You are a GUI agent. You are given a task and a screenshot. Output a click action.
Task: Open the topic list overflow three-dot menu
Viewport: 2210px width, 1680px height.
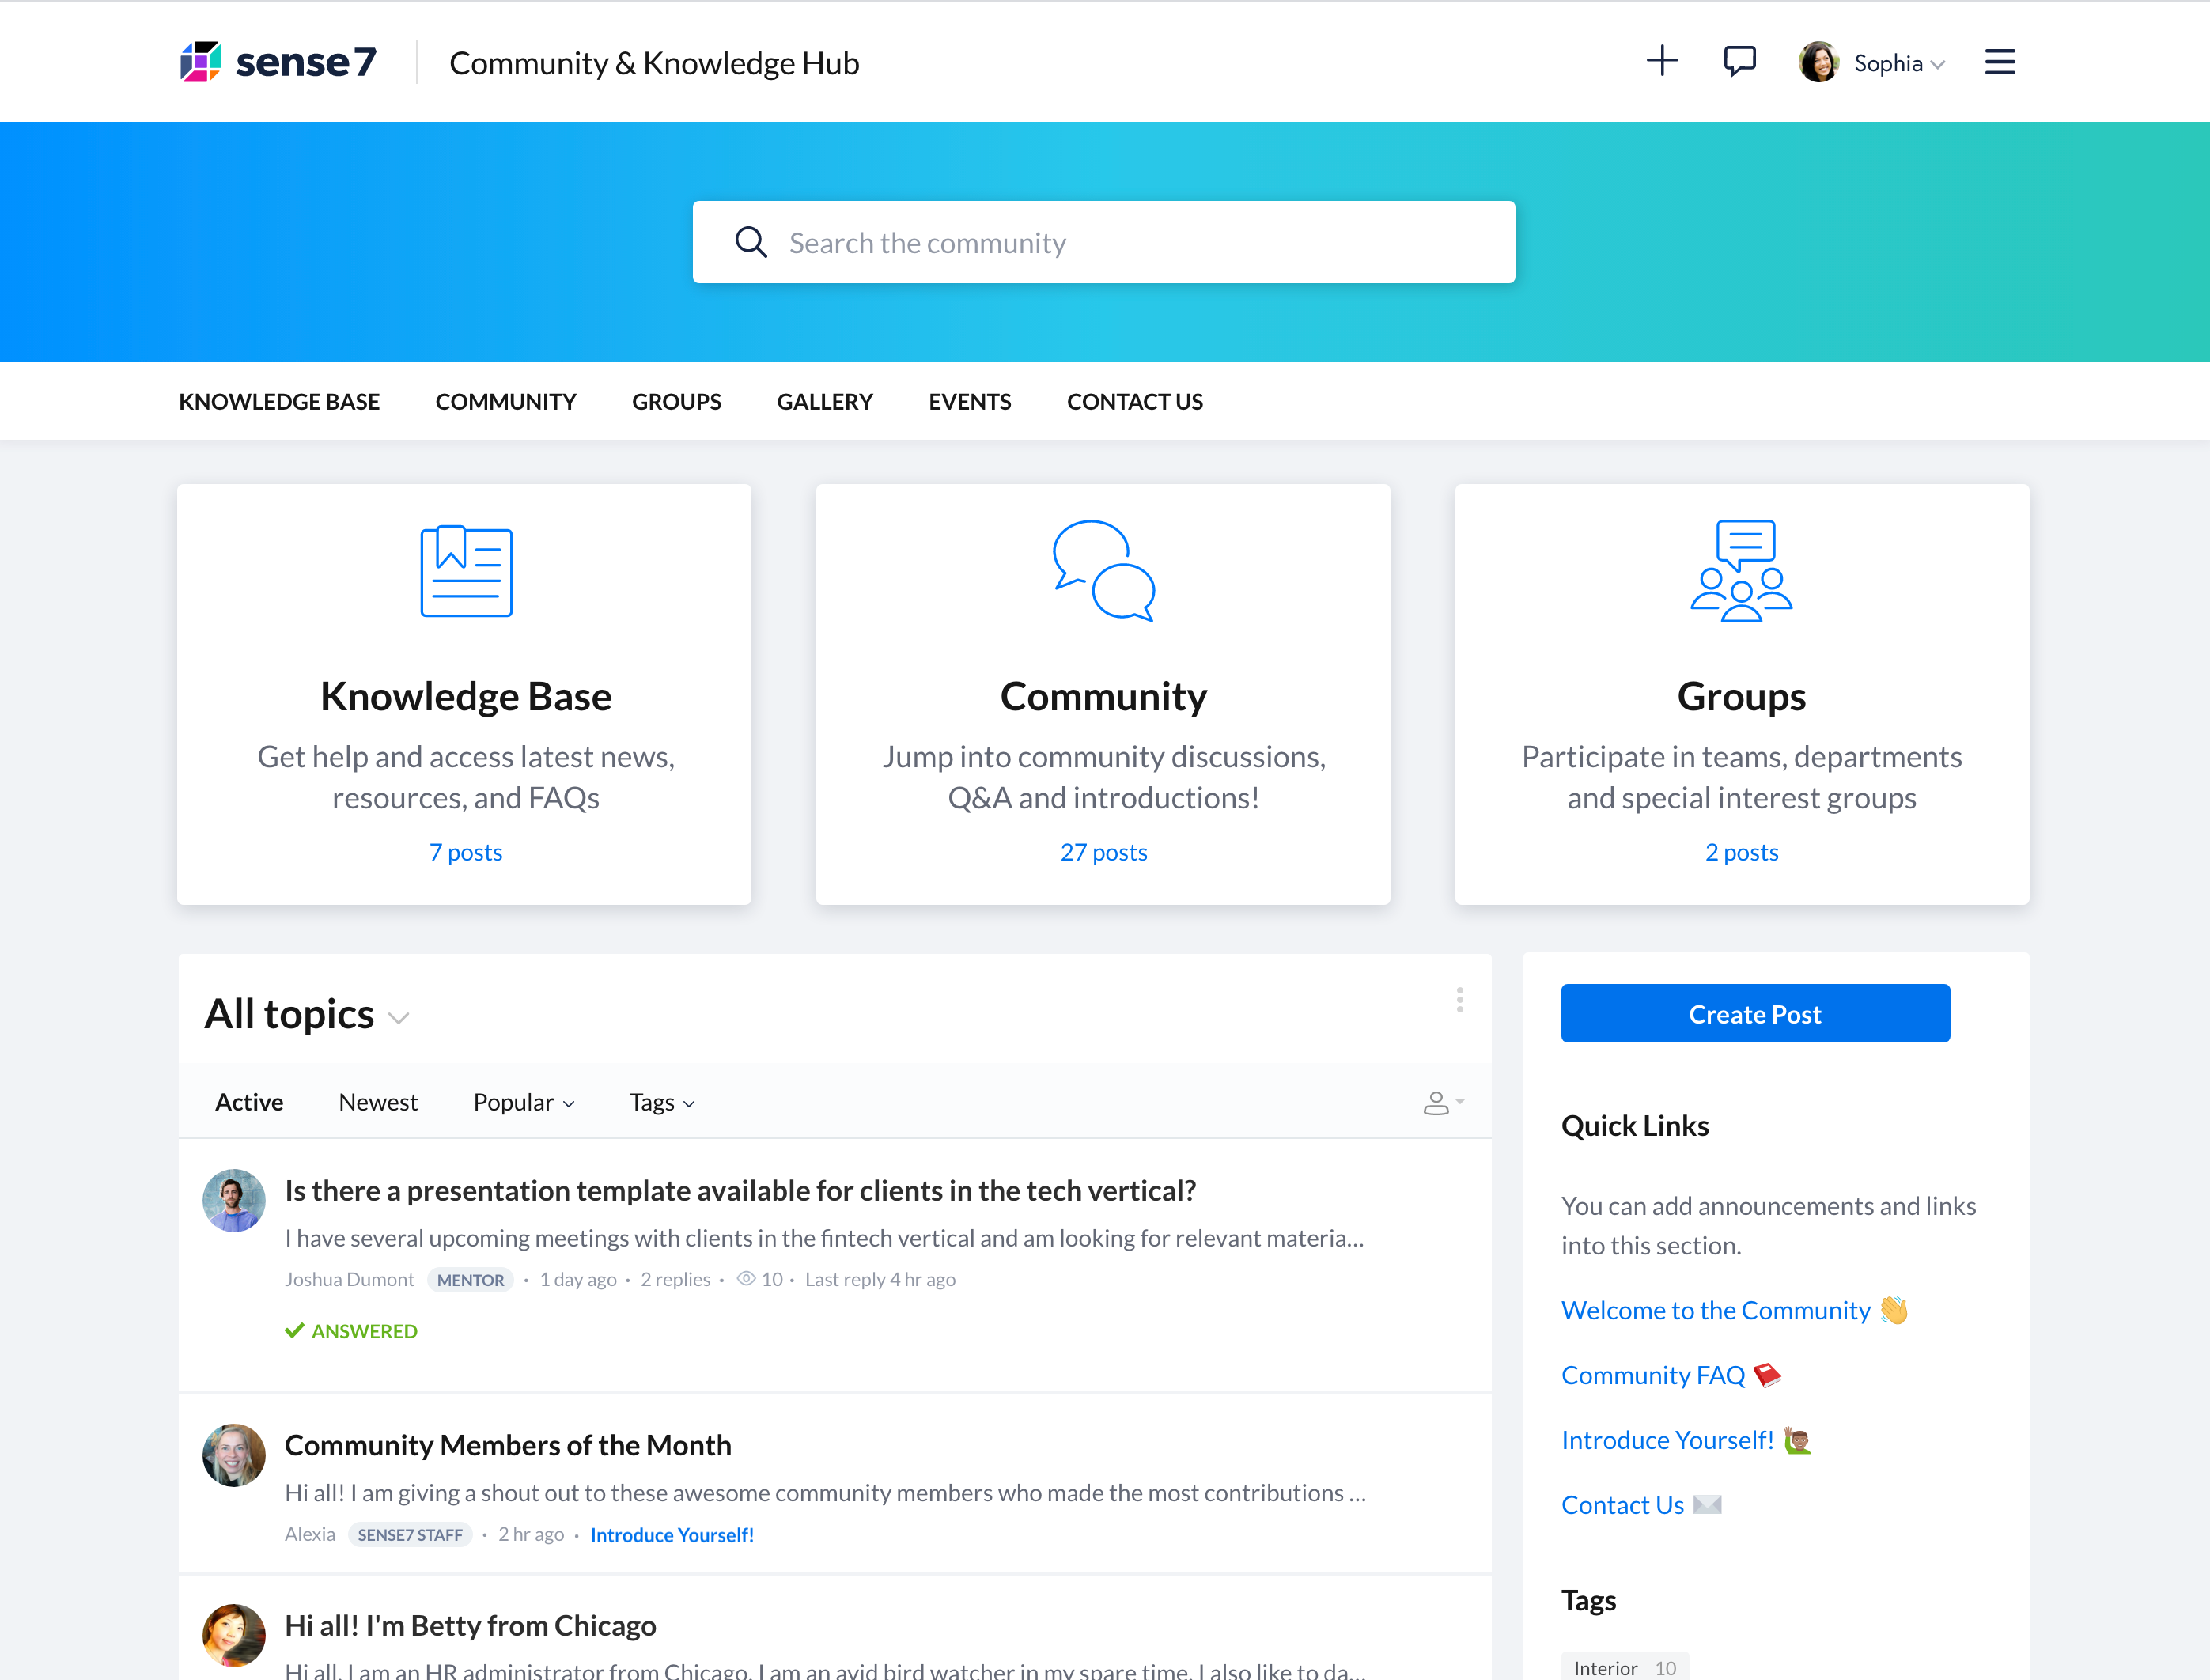point(1459,1000)
